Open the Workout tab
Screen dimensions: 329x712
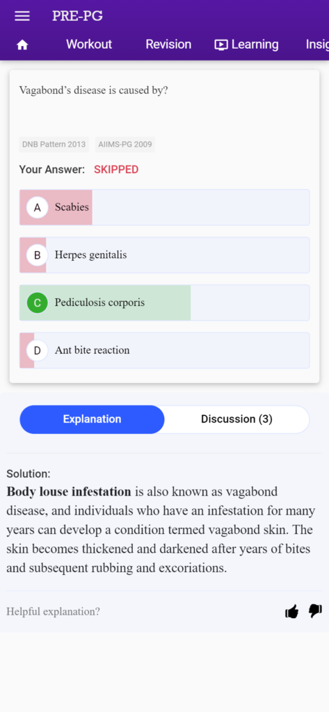coord(89,44)
